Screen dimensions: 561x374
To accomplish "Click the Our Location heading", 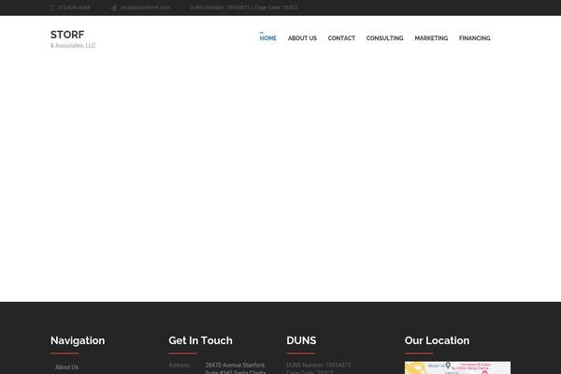I will coord(437,340).
